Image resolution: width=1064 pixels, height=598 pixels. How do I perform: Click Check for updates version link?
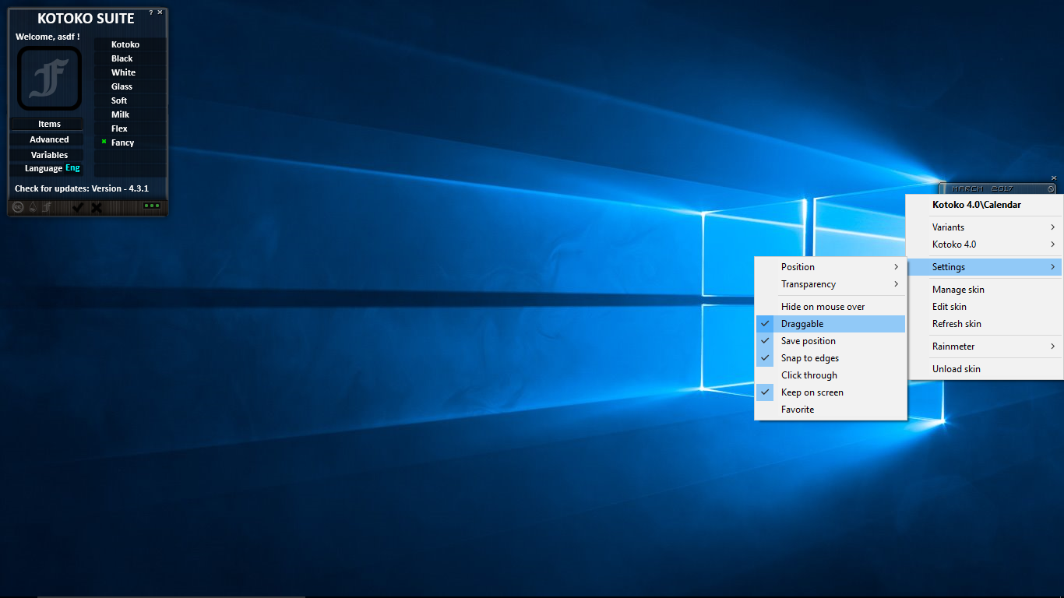82,188
